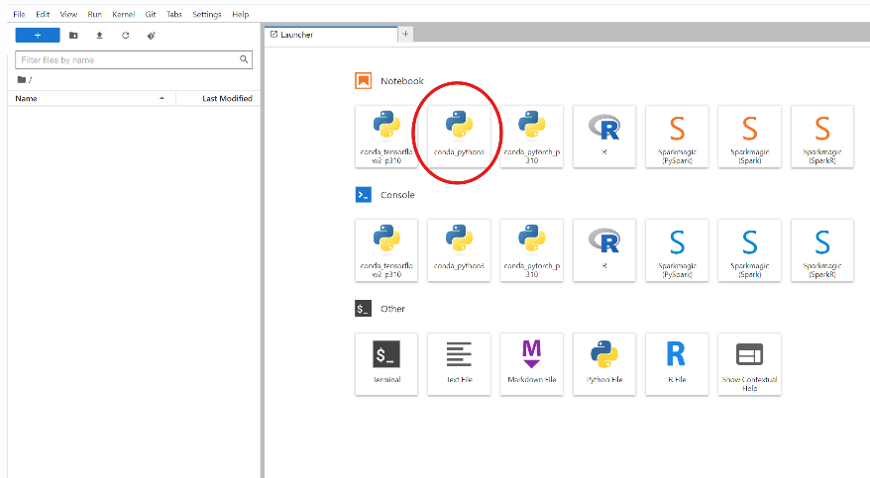The image size is (870, 478).
Task: Select the Launcher tab
Action: (x=331, y=35)
